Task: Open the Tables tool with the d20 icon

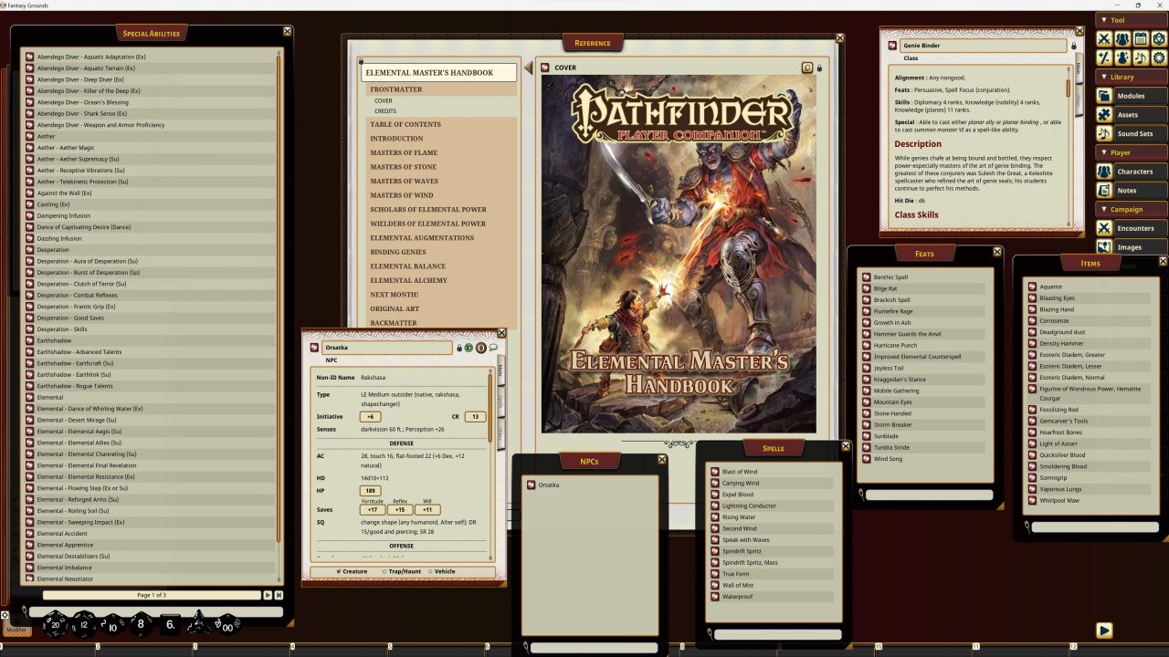Action: pyautogui.click(x=1158, y=37)
